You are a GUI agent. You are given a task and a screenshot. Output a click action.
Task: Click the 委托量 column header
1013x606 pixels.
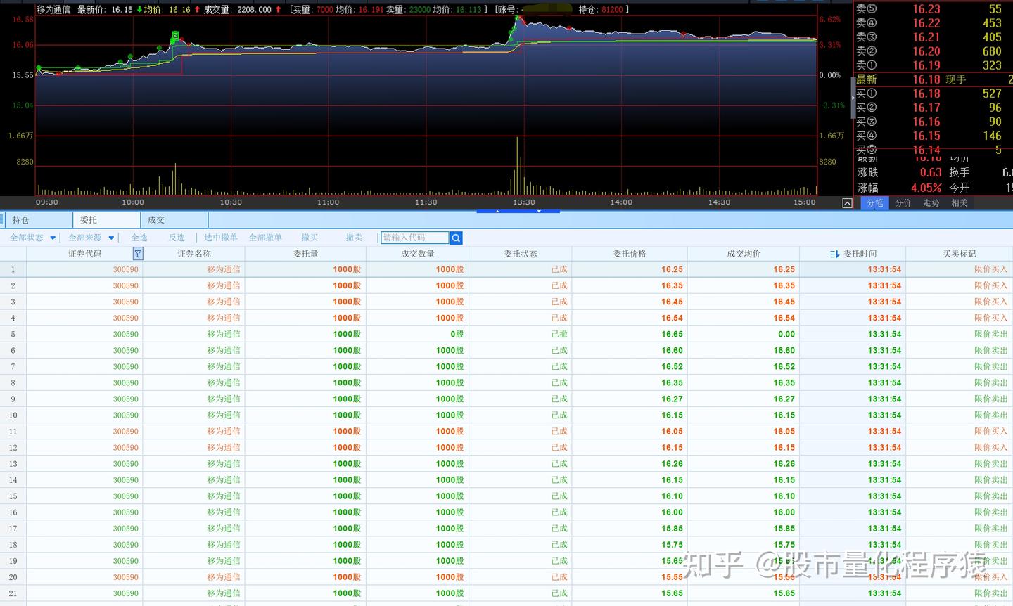pyautogui.click(x=305, y=254)
